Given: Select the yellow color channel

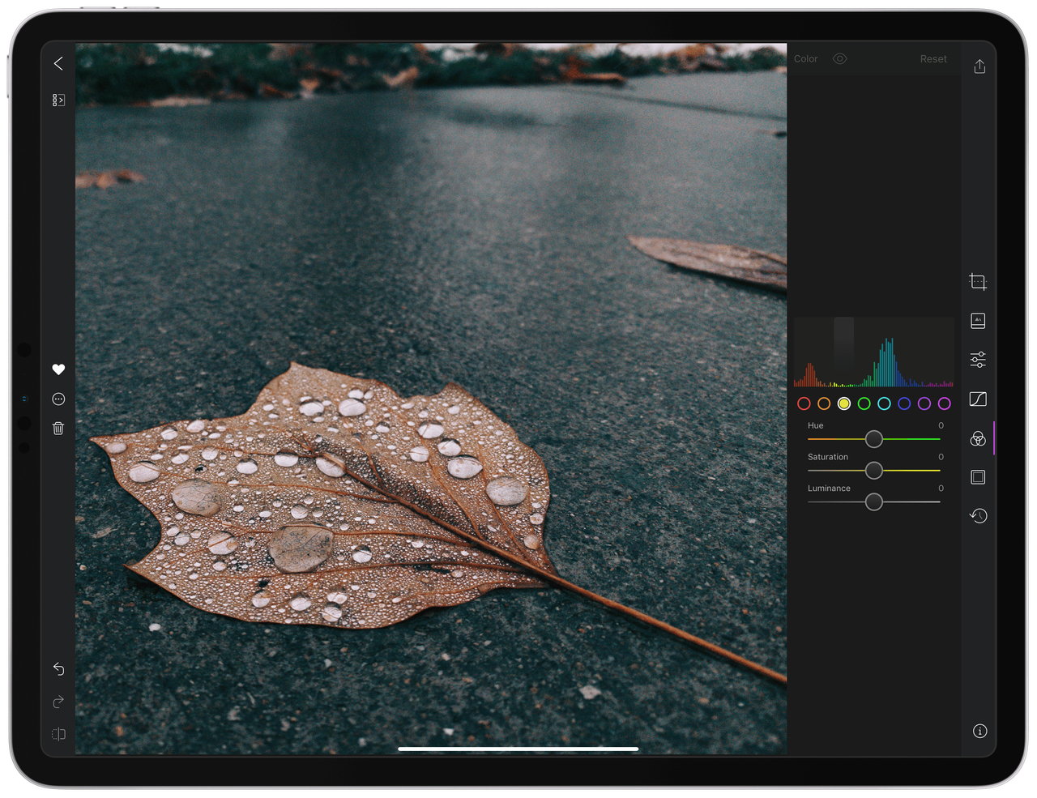Looking at the screenshot, I should tap(844, 403).
